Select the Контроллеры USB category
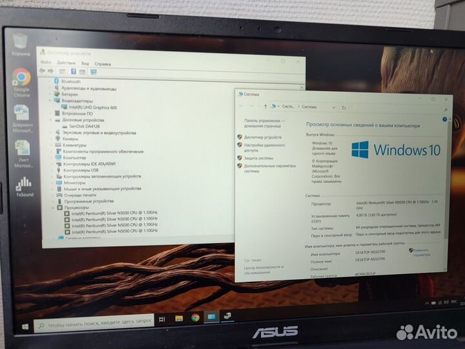 click(81, 170)
